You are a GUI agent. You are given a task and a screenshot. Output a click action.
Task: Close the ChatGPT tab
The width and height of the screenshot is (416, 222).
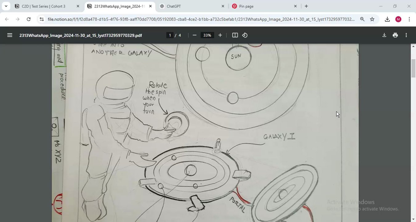(x=223, y=6)
